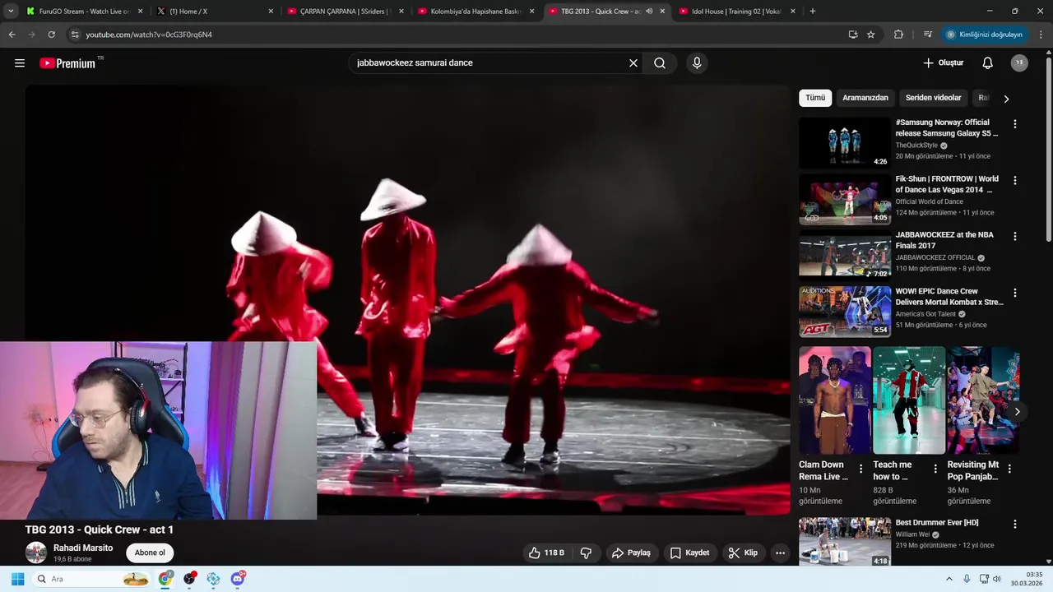Go back in browser history
This screenshot has height=592, width=1053.
point(12,35)
